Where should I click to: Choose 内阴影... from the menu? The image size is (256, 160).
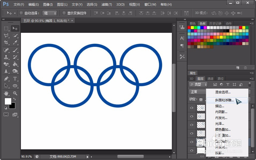pos(227,112)
